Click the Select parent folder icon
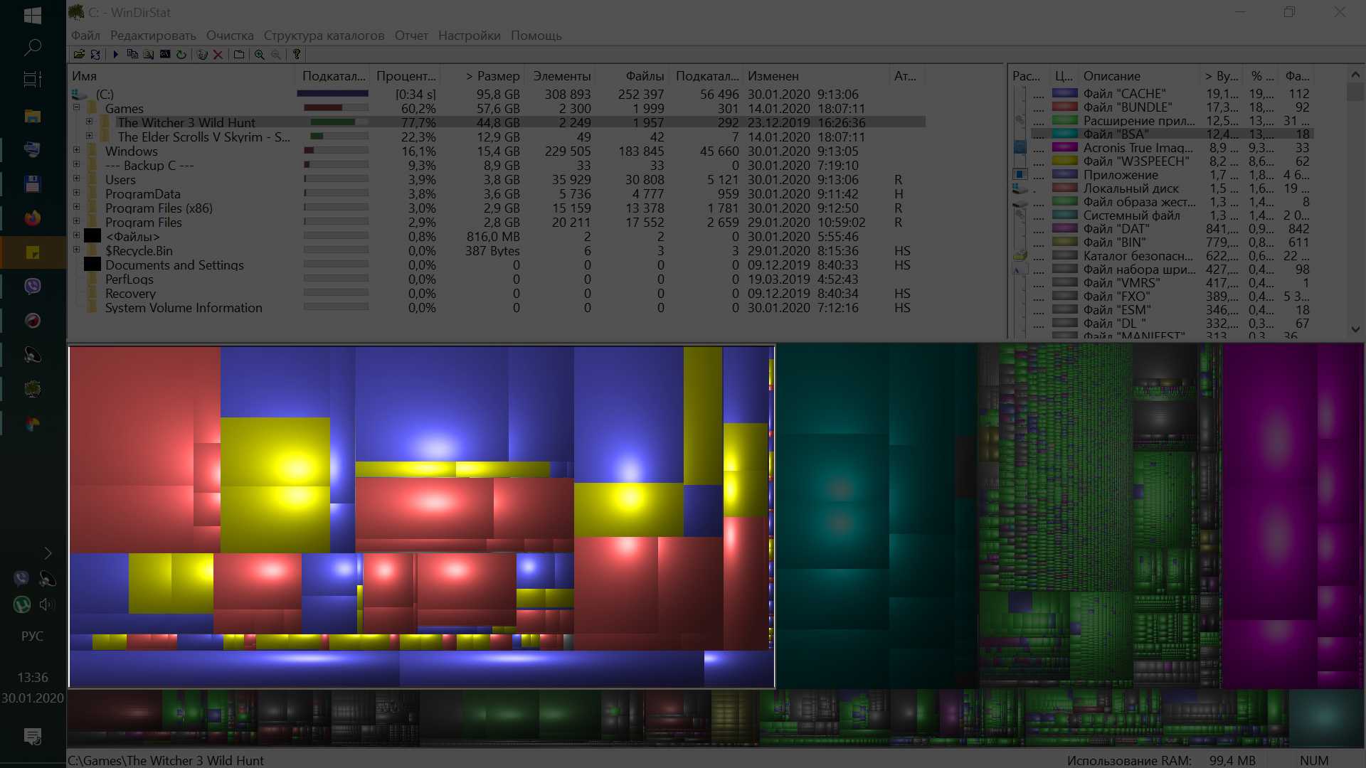The width and height of the screenshot is (1366, 768). tap(239, 54)
